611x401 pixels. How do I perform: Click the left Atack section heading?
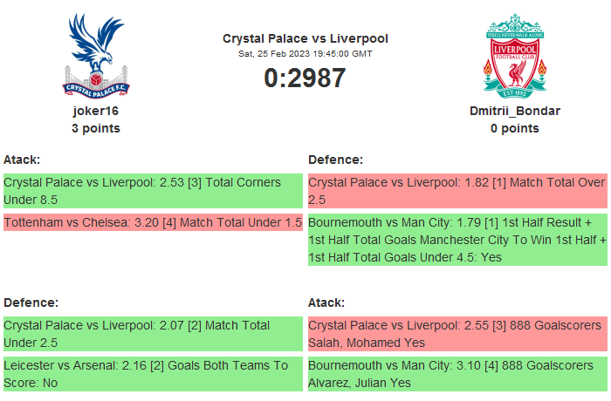[22, 160]
